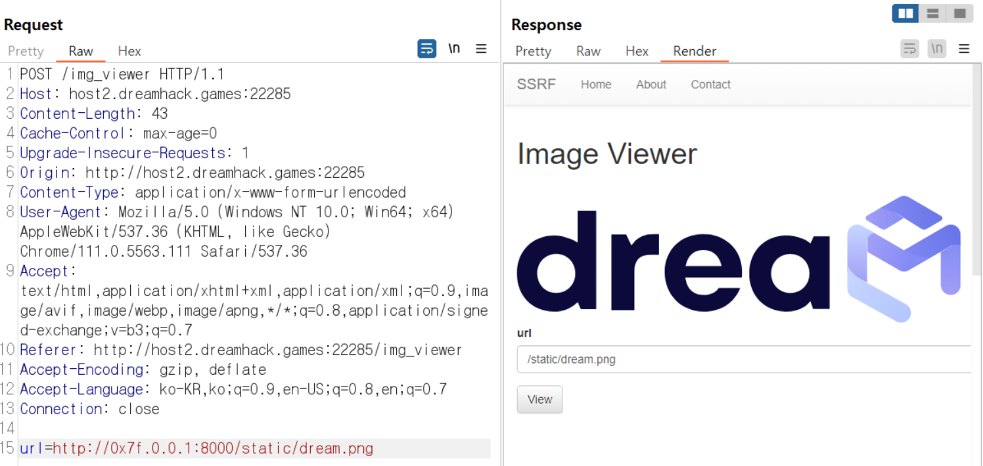This screenshot has height=466, width=983.
Task: Open Response panel hamburger options menu
Action: (x=964, y=49)
